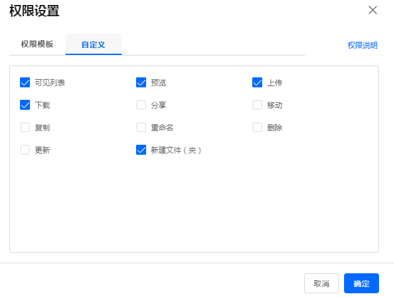Turn off the 下载 permission
Viewport: 394px width, 297px height.
click(x=25, y=105)
